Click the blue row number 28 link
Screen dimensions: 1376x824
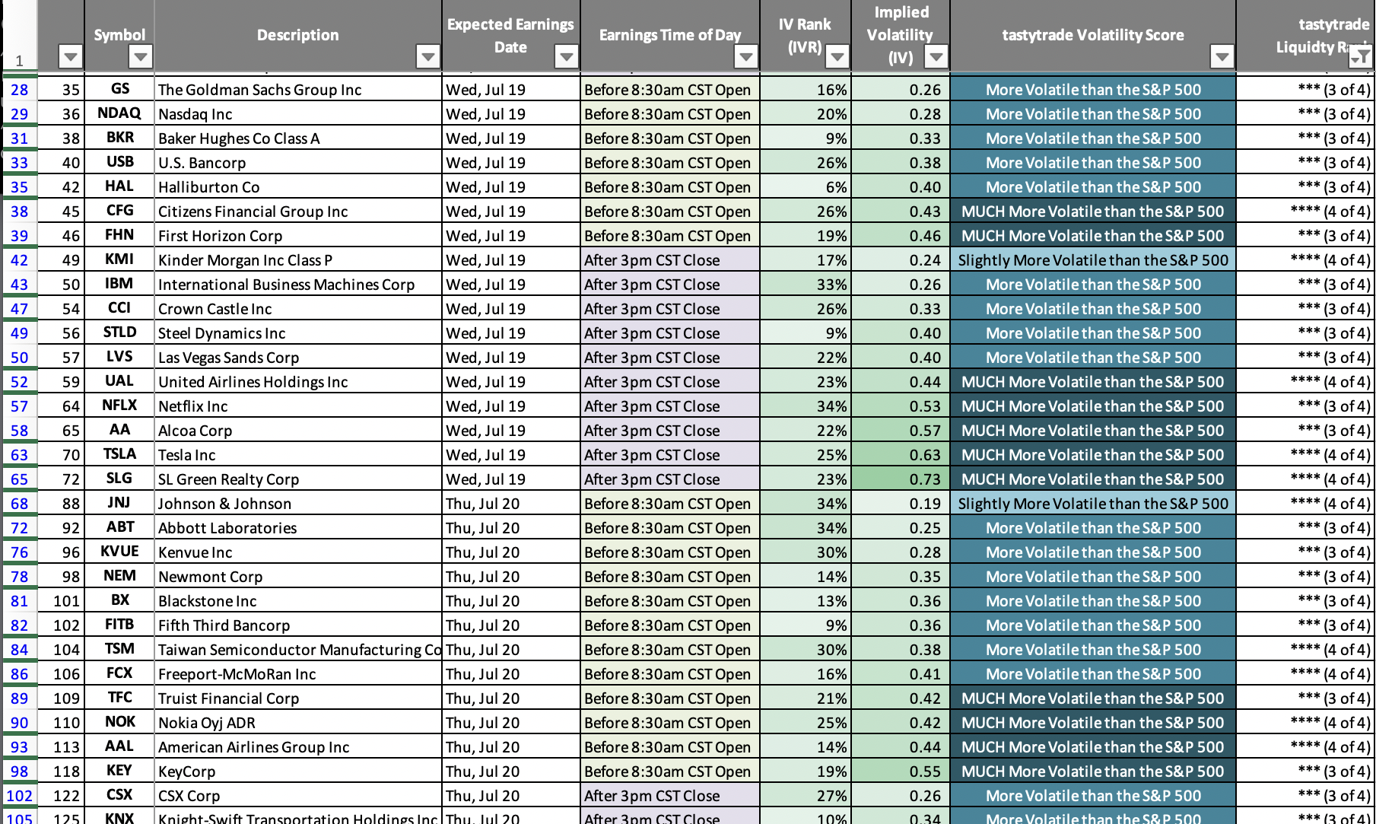point(19,89)
